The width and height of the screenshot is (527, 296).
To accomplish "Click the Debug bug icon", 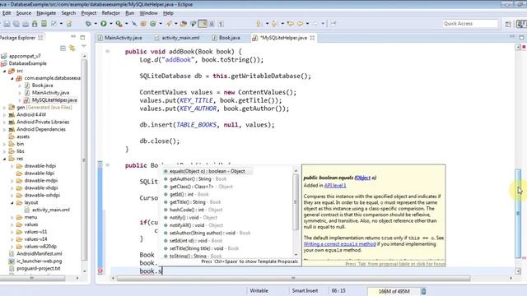I will click(x=88, y=24).
